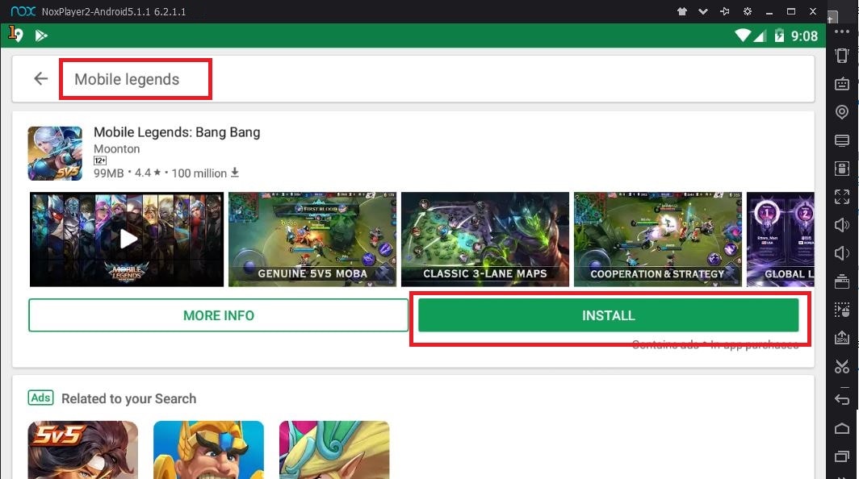
Task: Minimize the NoxPlayer window
Action: pos(769,11)
